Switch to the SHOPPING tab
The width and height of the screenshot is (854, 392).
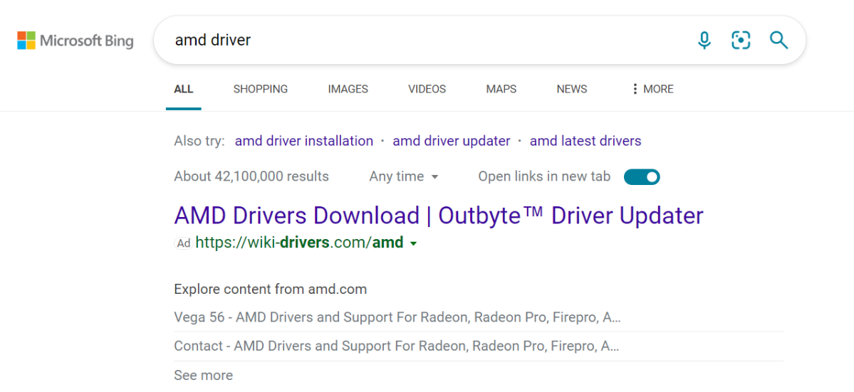click(261, 89)
